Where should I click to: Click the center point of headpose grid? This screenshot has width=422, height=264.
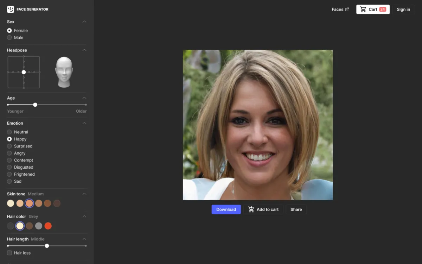(x=24, y=72)
